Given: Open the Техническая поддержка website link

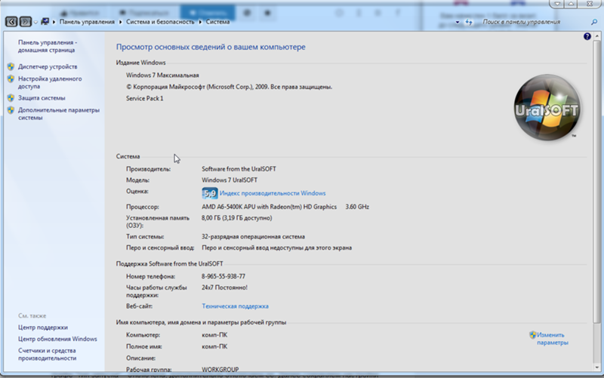Looking at the screenshot, I should coord(235,306).
